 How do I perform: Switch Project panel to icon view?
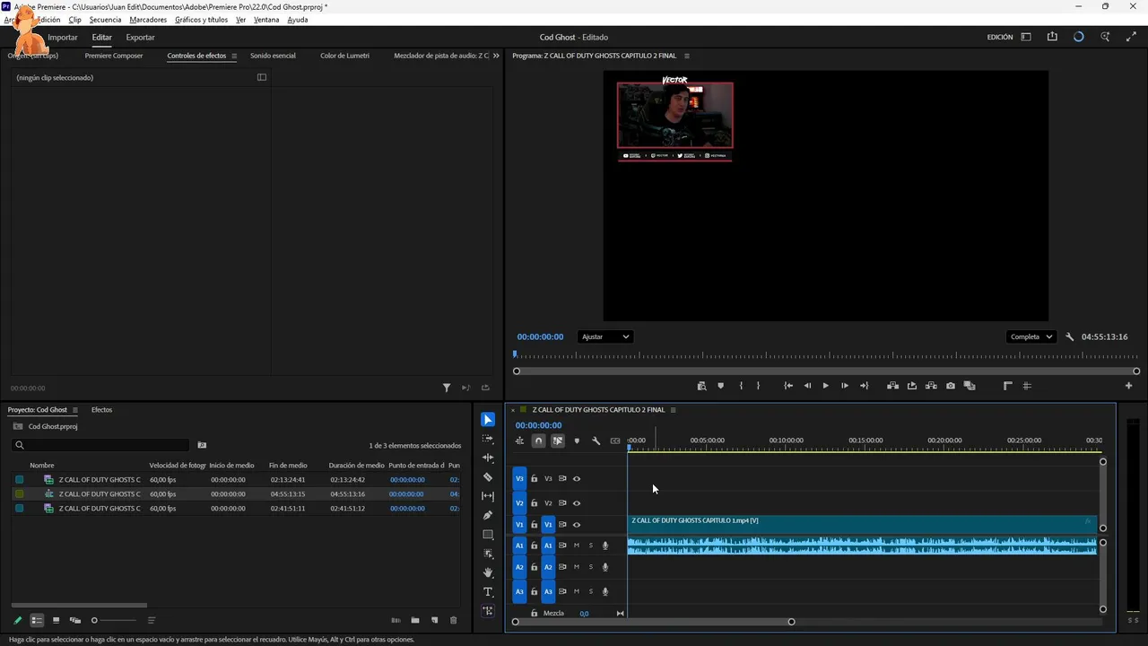pos(56,620)
